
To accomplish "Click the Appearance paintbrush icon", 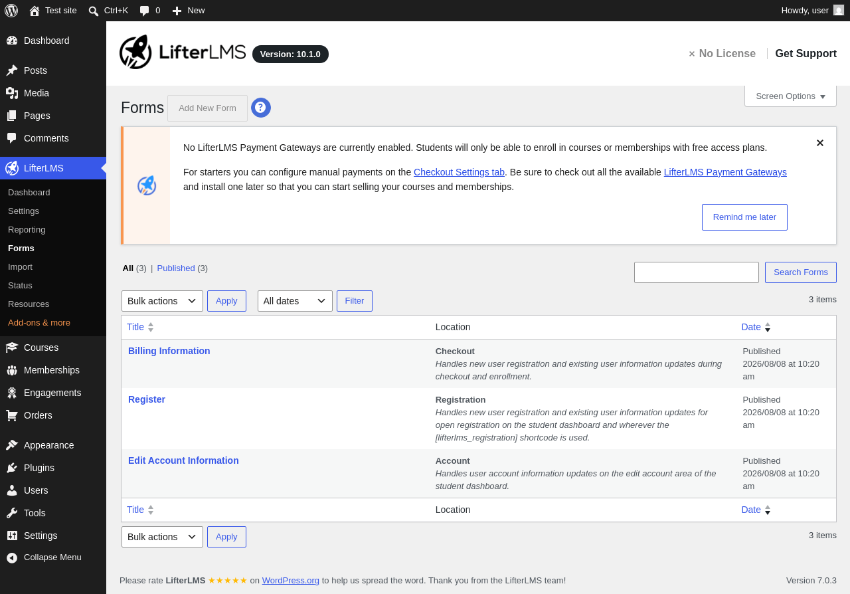I will (12, 445).
